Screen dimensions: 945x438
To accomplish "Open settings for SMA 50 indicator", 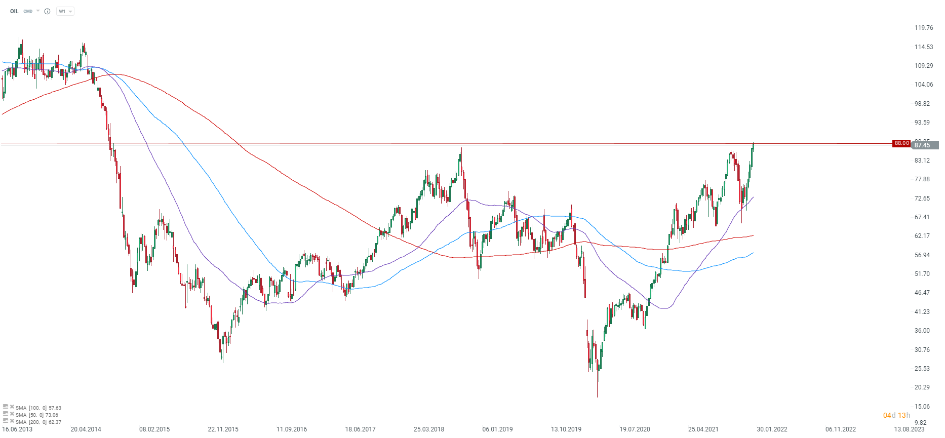I will (6, 414).
